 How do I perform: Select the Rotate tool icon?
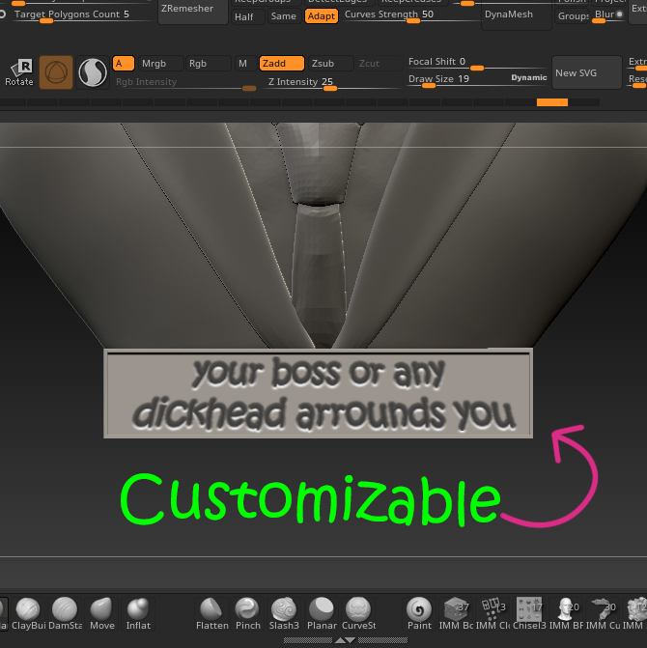19,72
